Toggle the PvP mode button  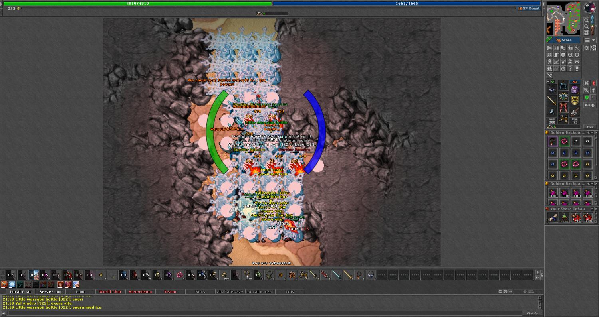pyautogui.click(x=590, y=105)
